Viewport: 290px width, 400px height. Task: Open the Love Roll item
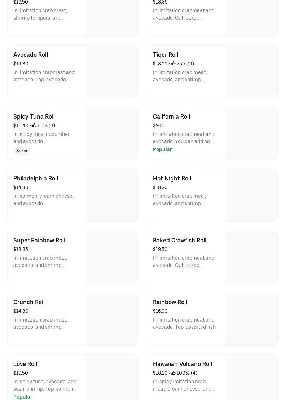coord(25,364)
